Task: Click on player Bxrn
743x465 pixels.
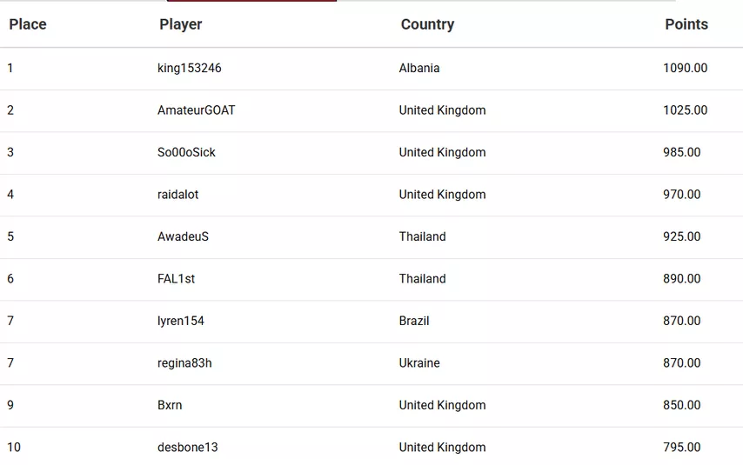Action: coord(170,405)
